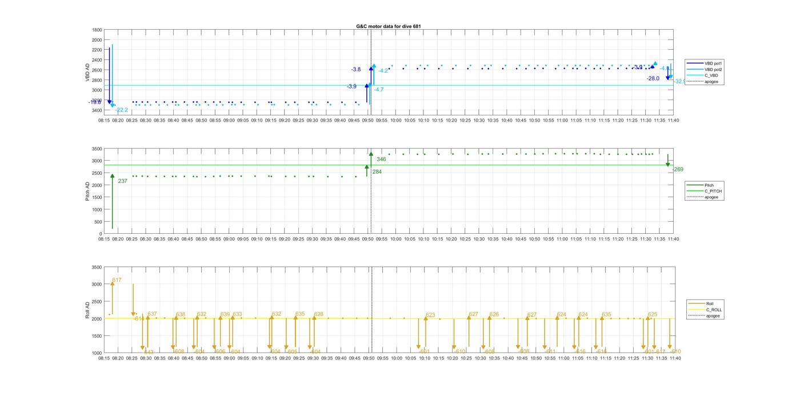
Task: Click the '-28.0' annotation in VBD plot
Action: point(653,78)
